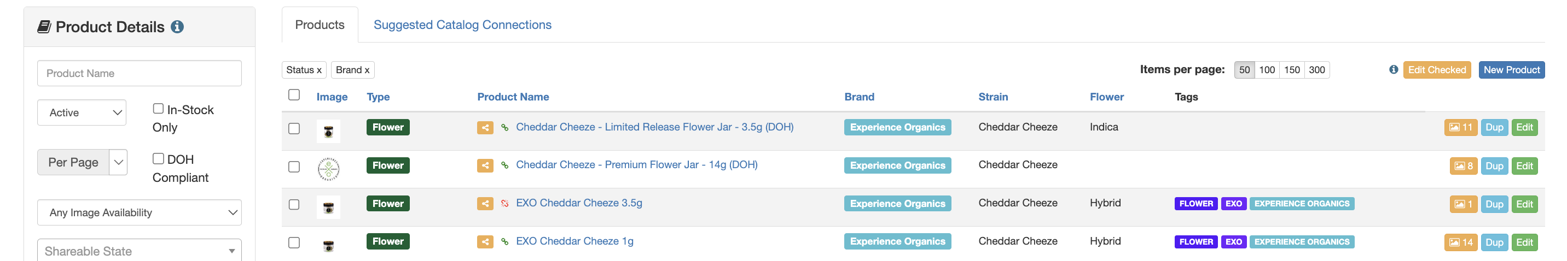The image size is (1567, 261).
Task: Open the Active status dropdown
Action: pos(82,113)
